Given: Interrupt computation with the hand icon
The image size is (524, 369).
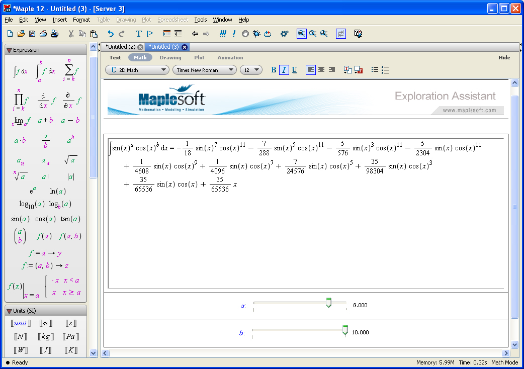Looking at the screenshot, I should (245, 33).
